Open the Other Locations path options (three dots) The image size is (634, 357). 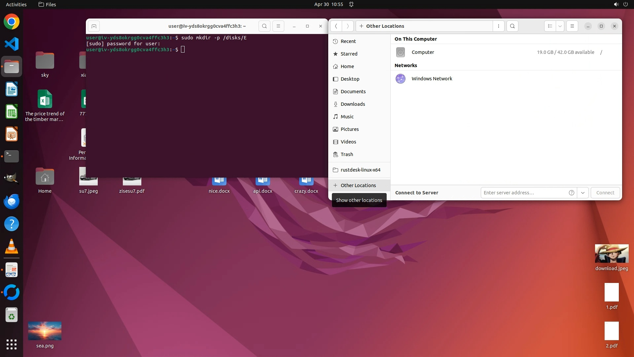[x=498, y=26]
